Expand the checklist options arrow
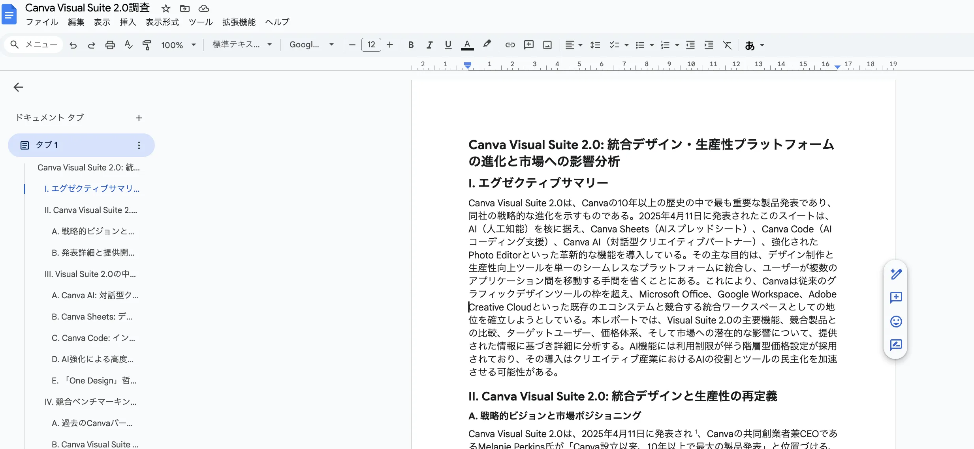Viewport: 974px width, 449px height. [x=626, y=45]
